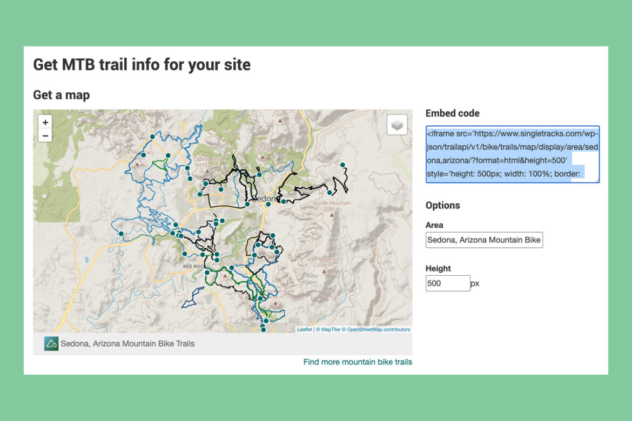This screenshot has height=421, width=632.
Task: Click the Get a map heading
Action: [x=61, y=95]
